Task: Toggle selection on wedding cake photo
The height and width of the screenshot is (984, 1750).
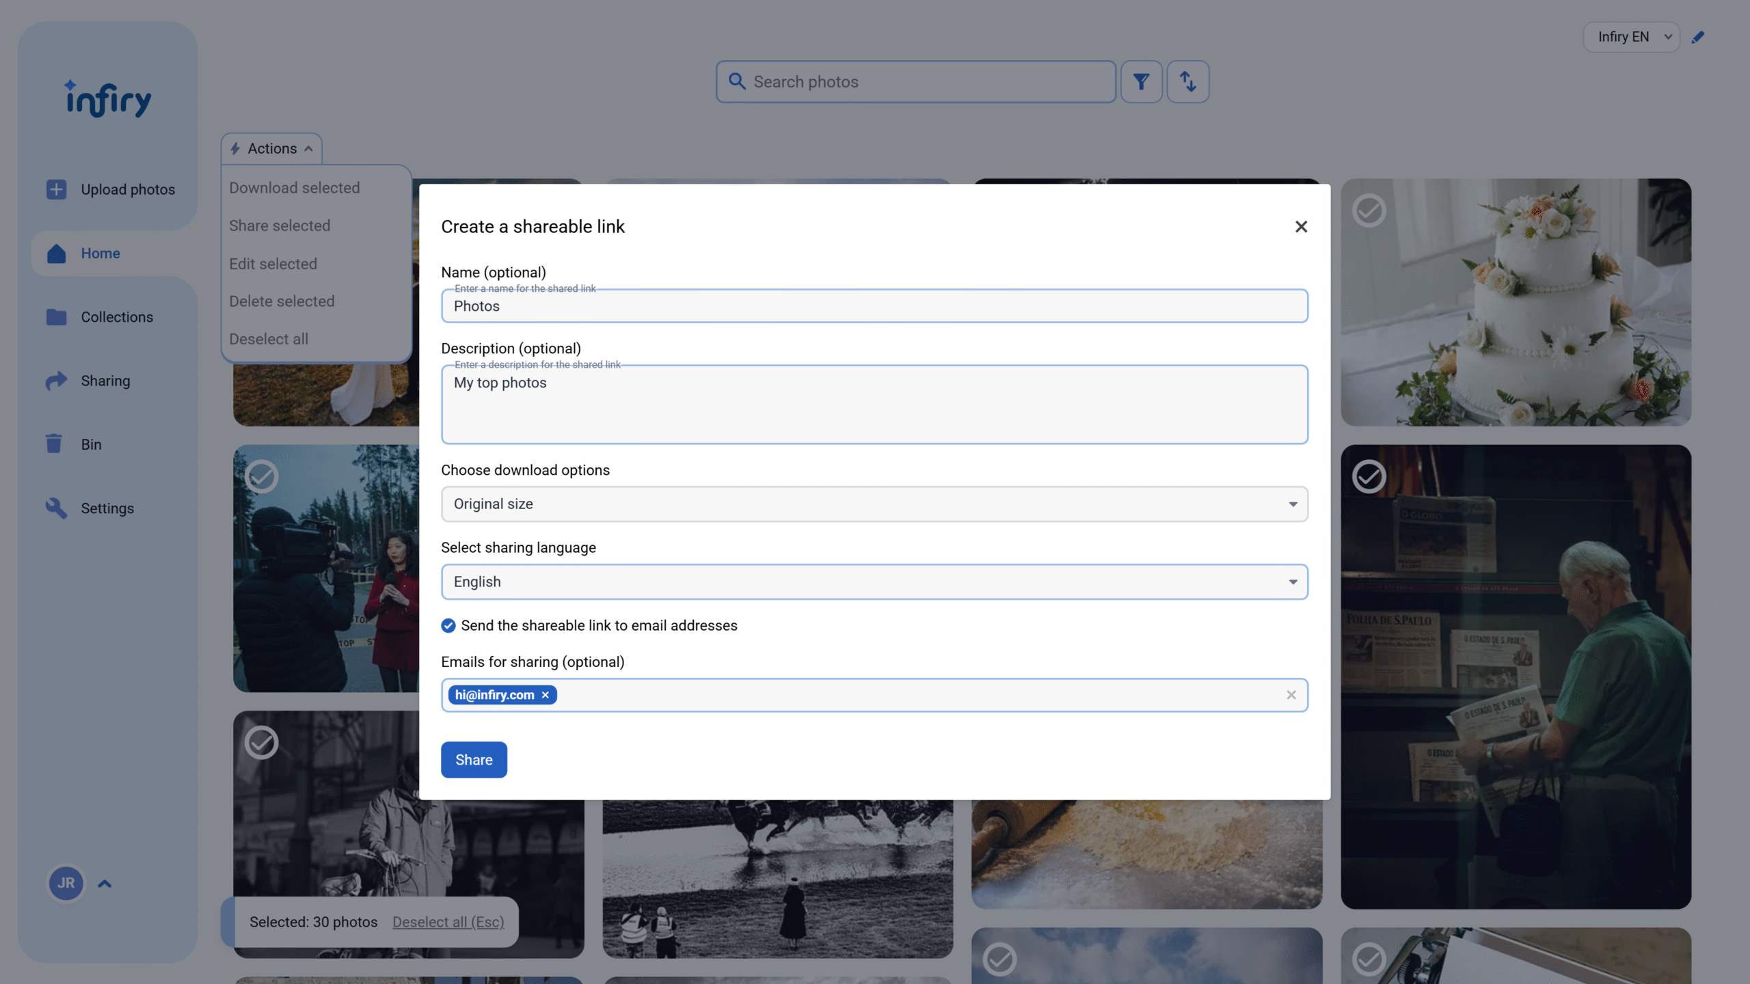Action: (1369, 210)
